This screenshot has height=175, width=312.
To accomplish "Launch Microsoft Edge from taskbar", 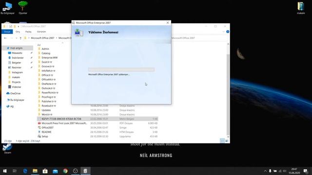I will pos(25,171).
